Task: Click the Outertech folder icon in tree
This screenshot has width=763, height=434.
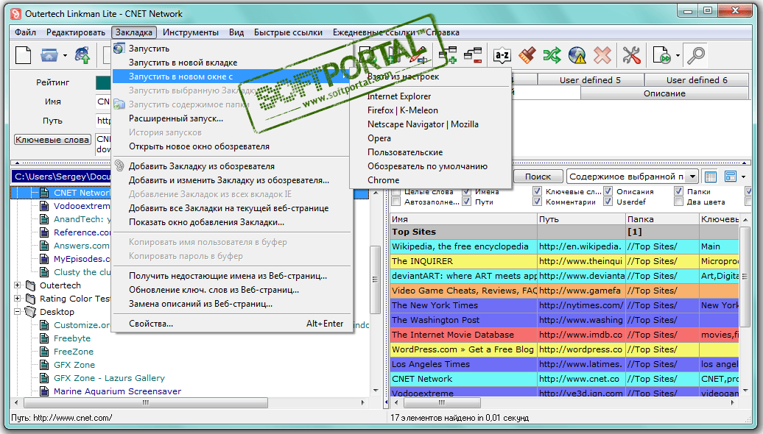Action: (31, 285)
